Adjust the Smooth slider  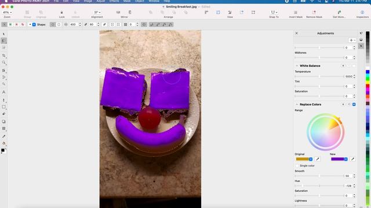(x=319, y=176)
